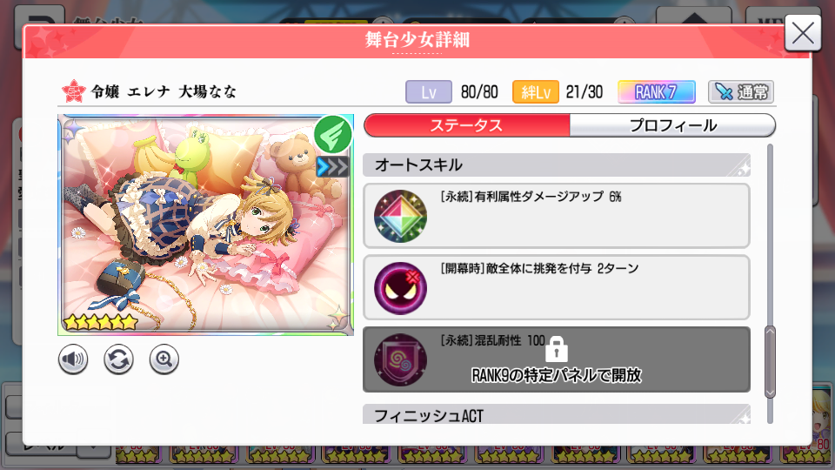
Task: Tap the RANK 7 badge
Action: pos(657,92)
